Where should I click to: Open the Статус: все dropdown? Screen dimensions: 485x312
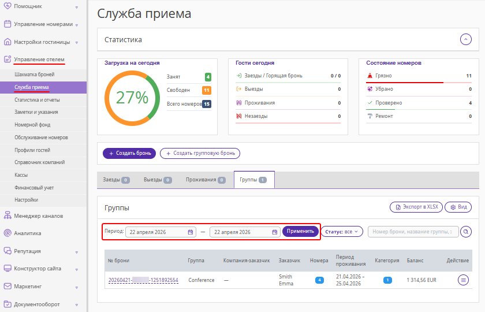[x=342, y=232]
